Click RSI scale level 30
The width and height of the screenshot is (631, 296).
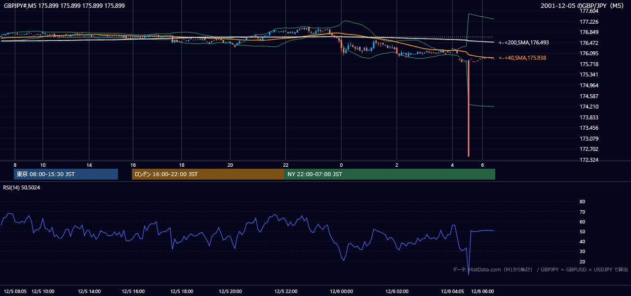582,252
